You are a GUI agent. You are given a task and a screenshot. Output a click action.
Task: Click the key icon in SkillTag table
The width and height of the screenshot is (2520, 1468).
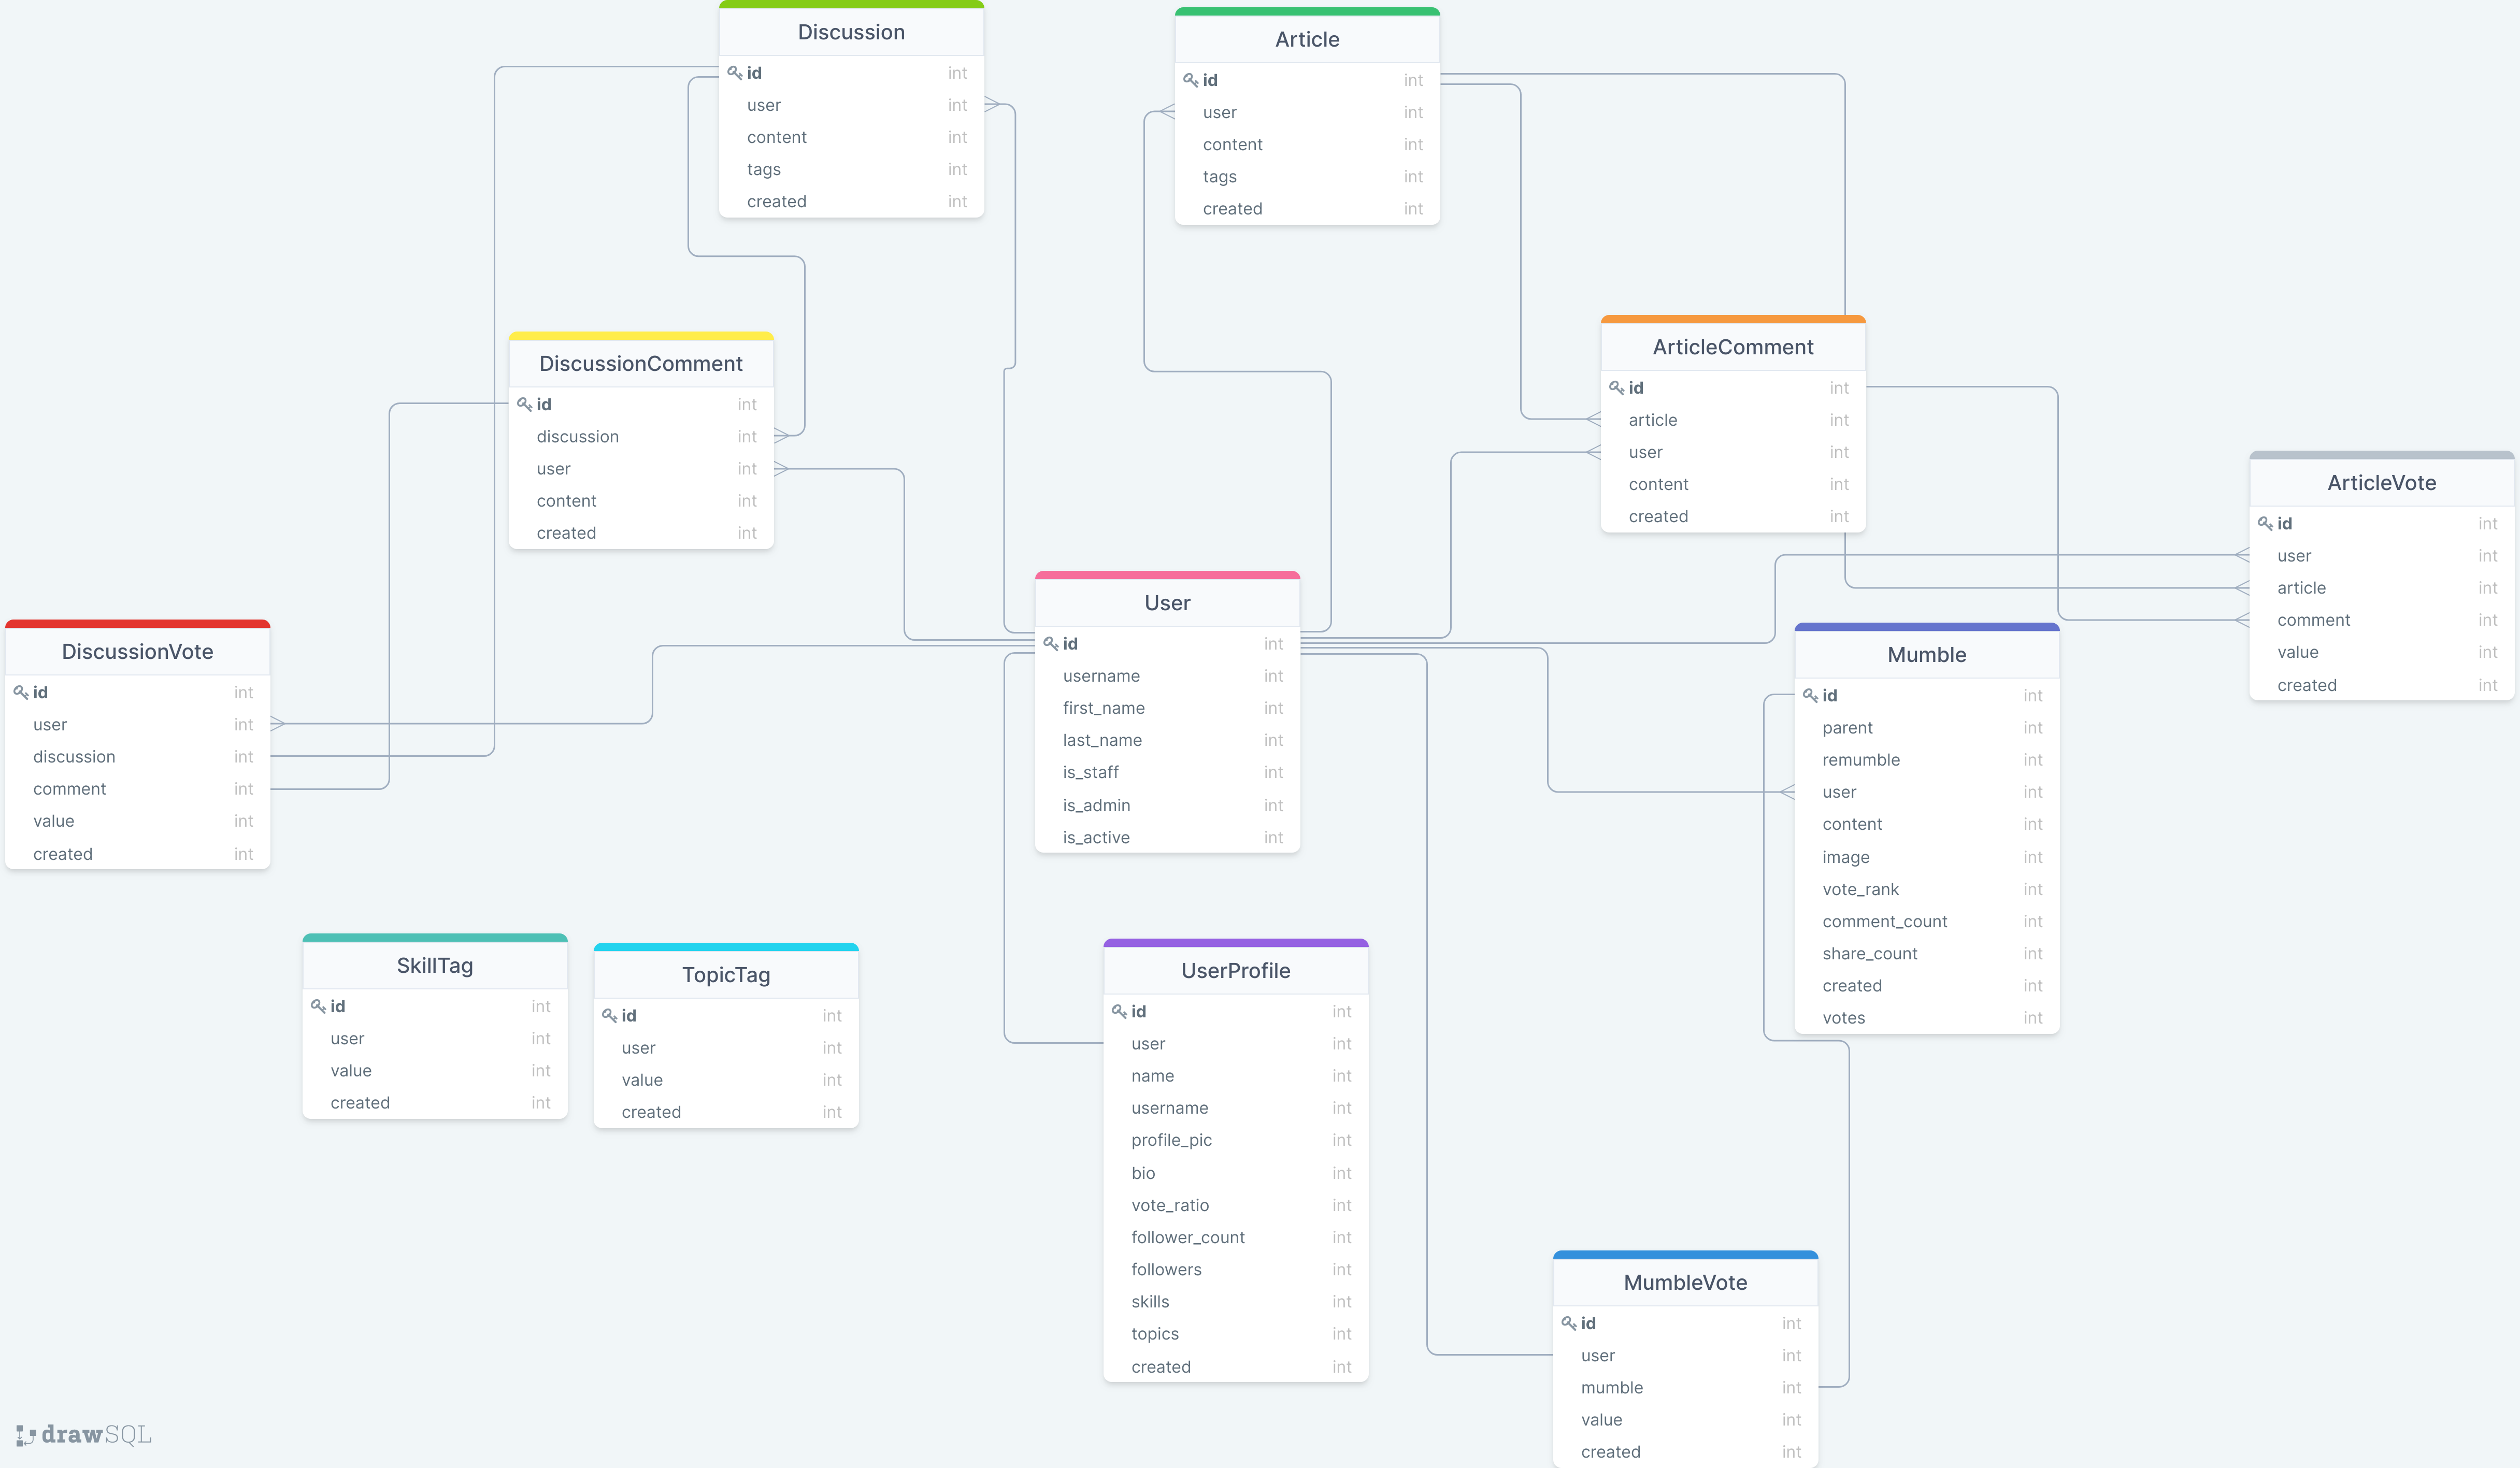318,1006
